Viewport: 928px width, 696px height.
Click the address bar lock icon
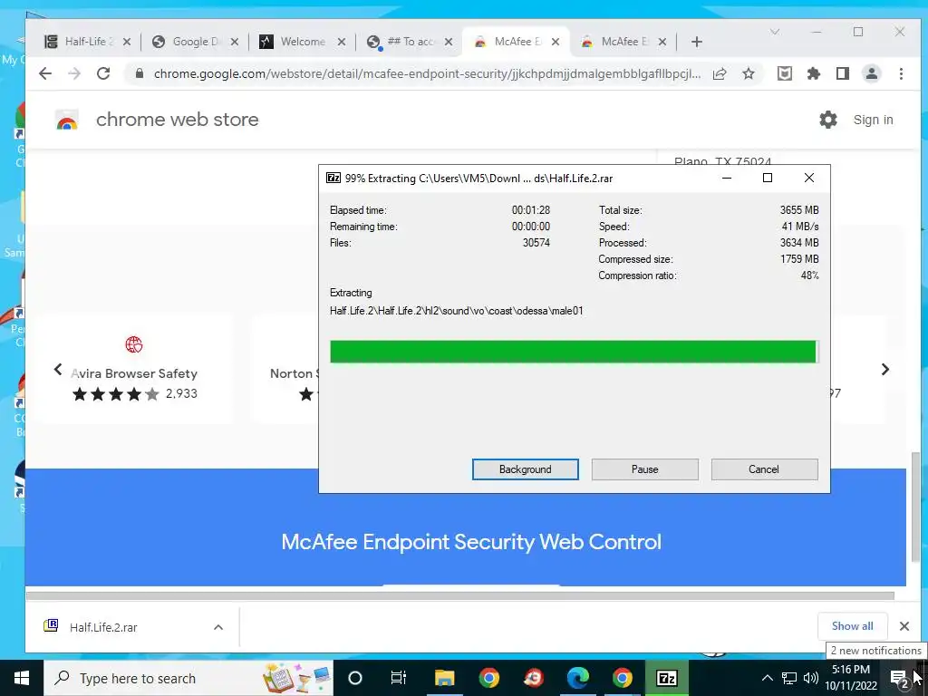click(139, 73)
